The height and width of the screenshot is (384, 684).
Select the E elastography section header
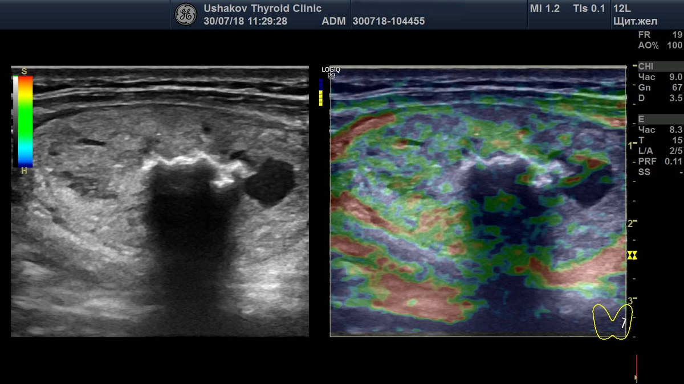click(x=660, y=119)
